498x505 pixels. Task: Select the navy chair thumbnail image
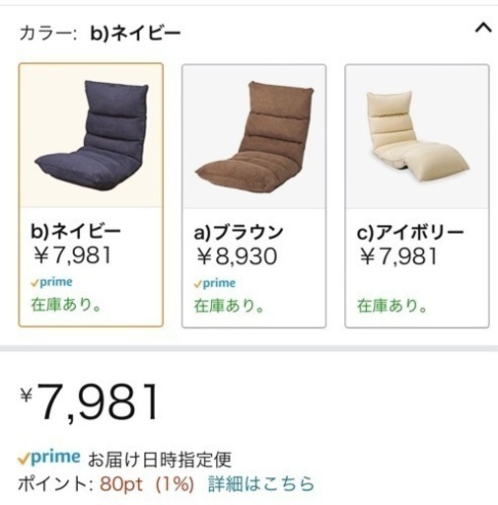91,135
